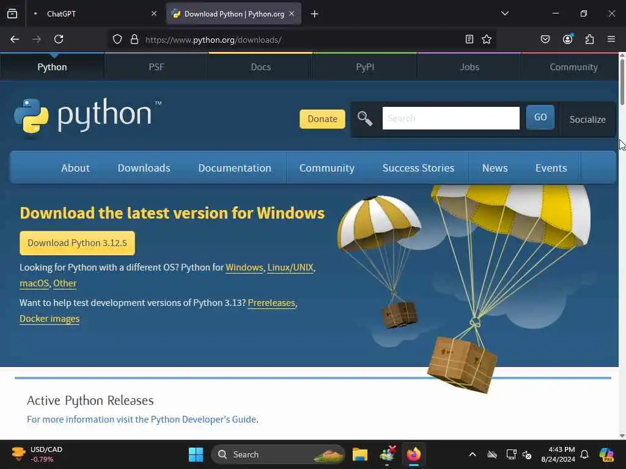
Task: Follow the Windows download link
Action: tap(245, 267)
